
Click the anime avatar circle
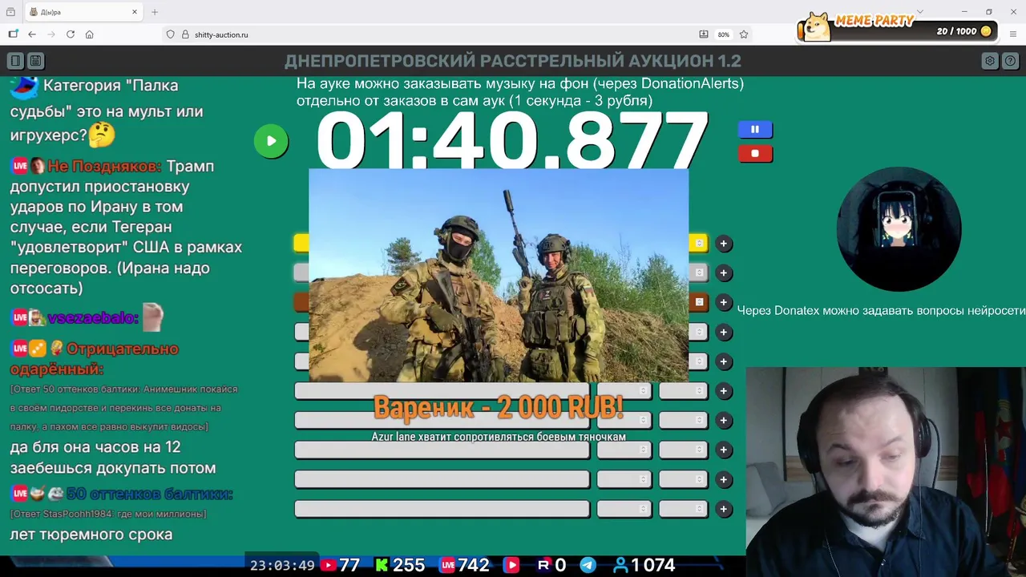pos(899,229)
